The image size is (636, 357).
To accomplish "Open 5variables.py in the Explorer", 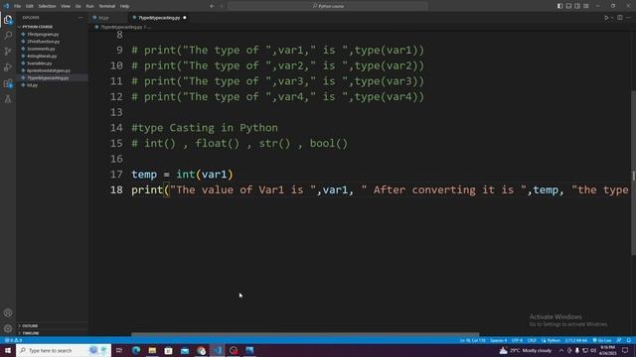I will click(40, 63).
